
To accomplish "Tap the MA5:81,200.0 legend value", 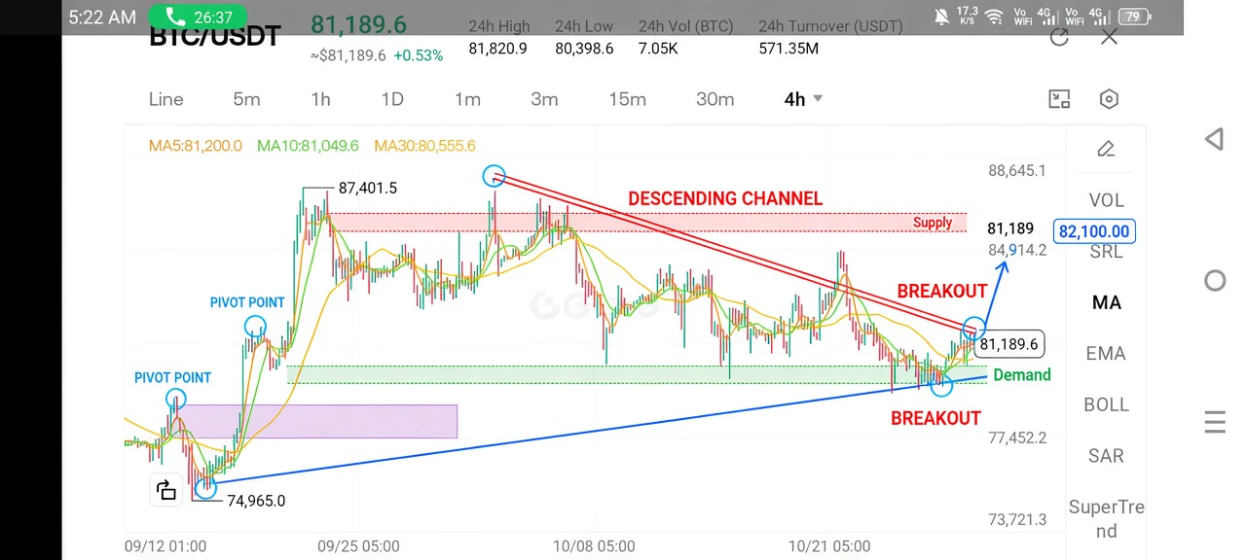I will pos(195,146).
